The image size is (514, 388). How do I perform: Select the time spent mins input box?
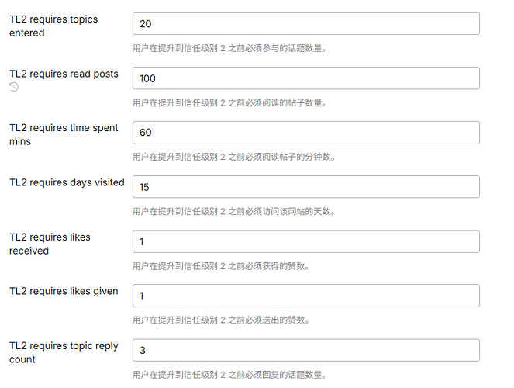[305, 133]
